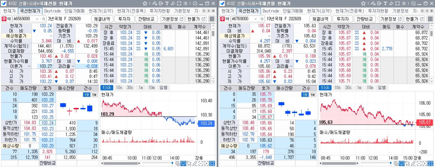The width and height of the screenshot is (435, 167).
Task: Adjust the zoom slider handle in left chart
Action: click(172, 163)
